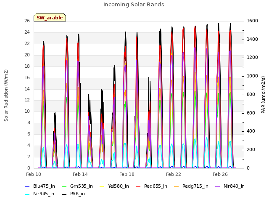Screen dimensions: 269x202
Task: Click the Blu475_in legend label
Action: [x=44, y=186]
